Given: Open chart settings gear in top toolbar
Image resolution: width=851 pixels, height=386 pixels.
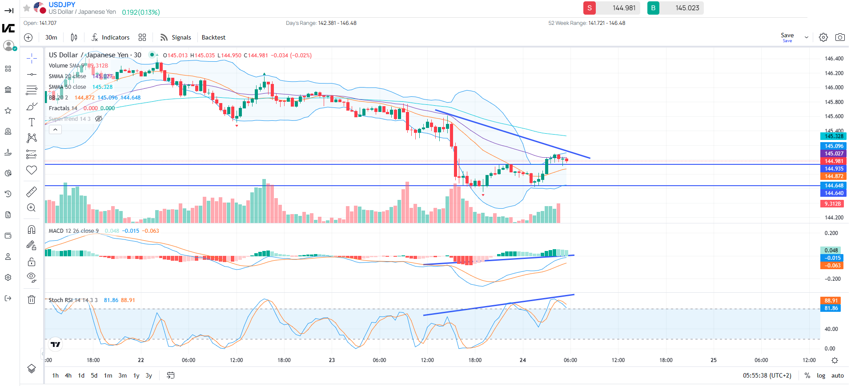Looking at the screenshot, I should pos(823,37).
